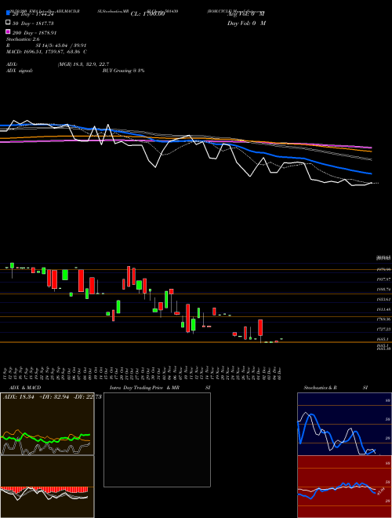Viewport: 392px width, 518px height.
Task: Click the ADX (MGR) 18.3, 32.9, 22.7 values
Action: [83, 64]
